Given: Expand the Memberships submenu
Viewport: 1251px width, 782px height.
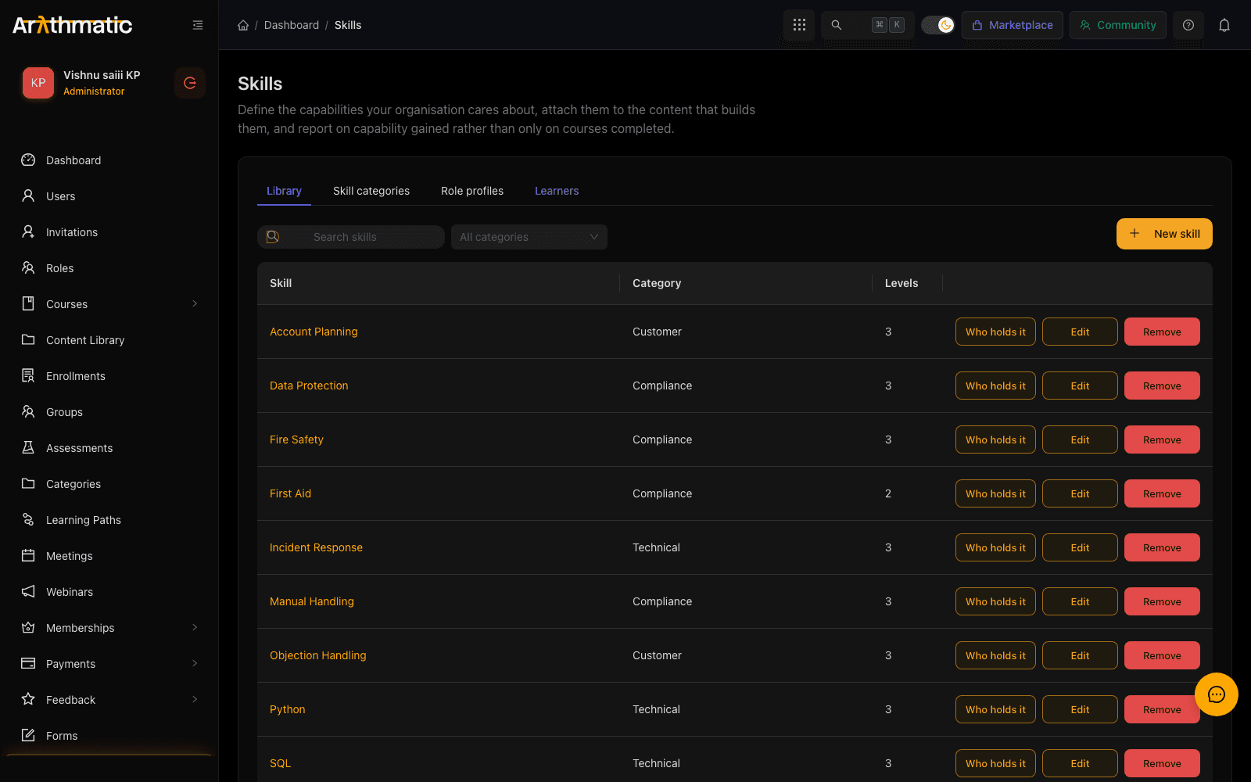Looking at the screenshot, I should [195, 628].
